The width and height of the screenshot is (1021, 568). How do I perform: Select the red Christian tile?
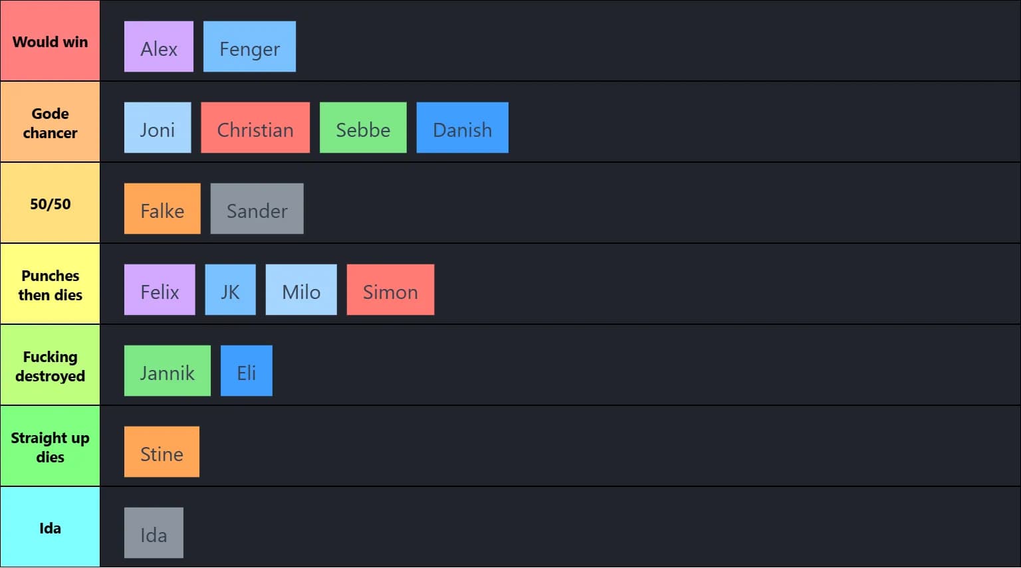click(x=255, y=128)
